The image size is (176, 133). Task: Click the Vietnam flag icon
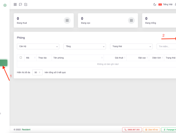[160, 4]
